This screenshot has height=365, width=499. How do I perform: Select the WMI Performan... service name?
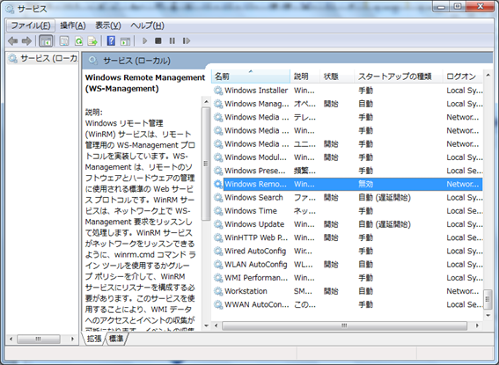pos(256,278)
